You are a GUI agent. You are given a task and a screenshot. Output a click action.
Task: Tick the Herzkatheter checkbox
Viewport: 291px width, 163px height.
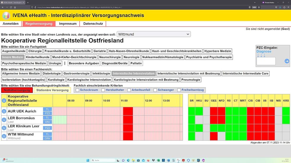pos(103,90)
